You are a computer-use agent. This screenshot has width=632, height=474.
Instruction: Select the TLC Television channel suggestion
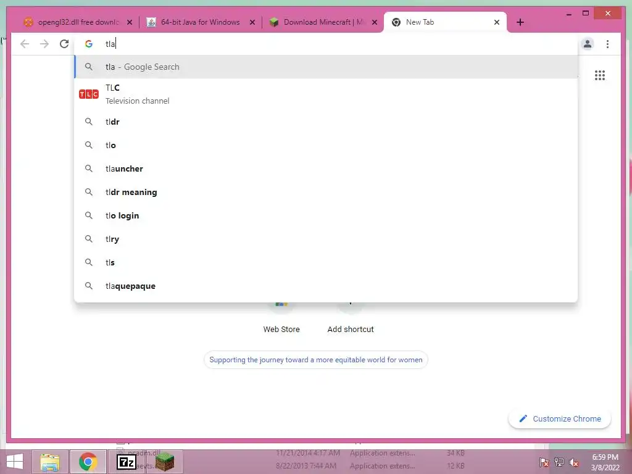pos(326,94)
